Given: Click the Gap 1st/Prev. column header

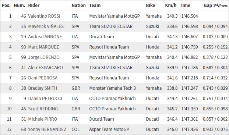Looking at the screenshot, I should tap(216, 6).
